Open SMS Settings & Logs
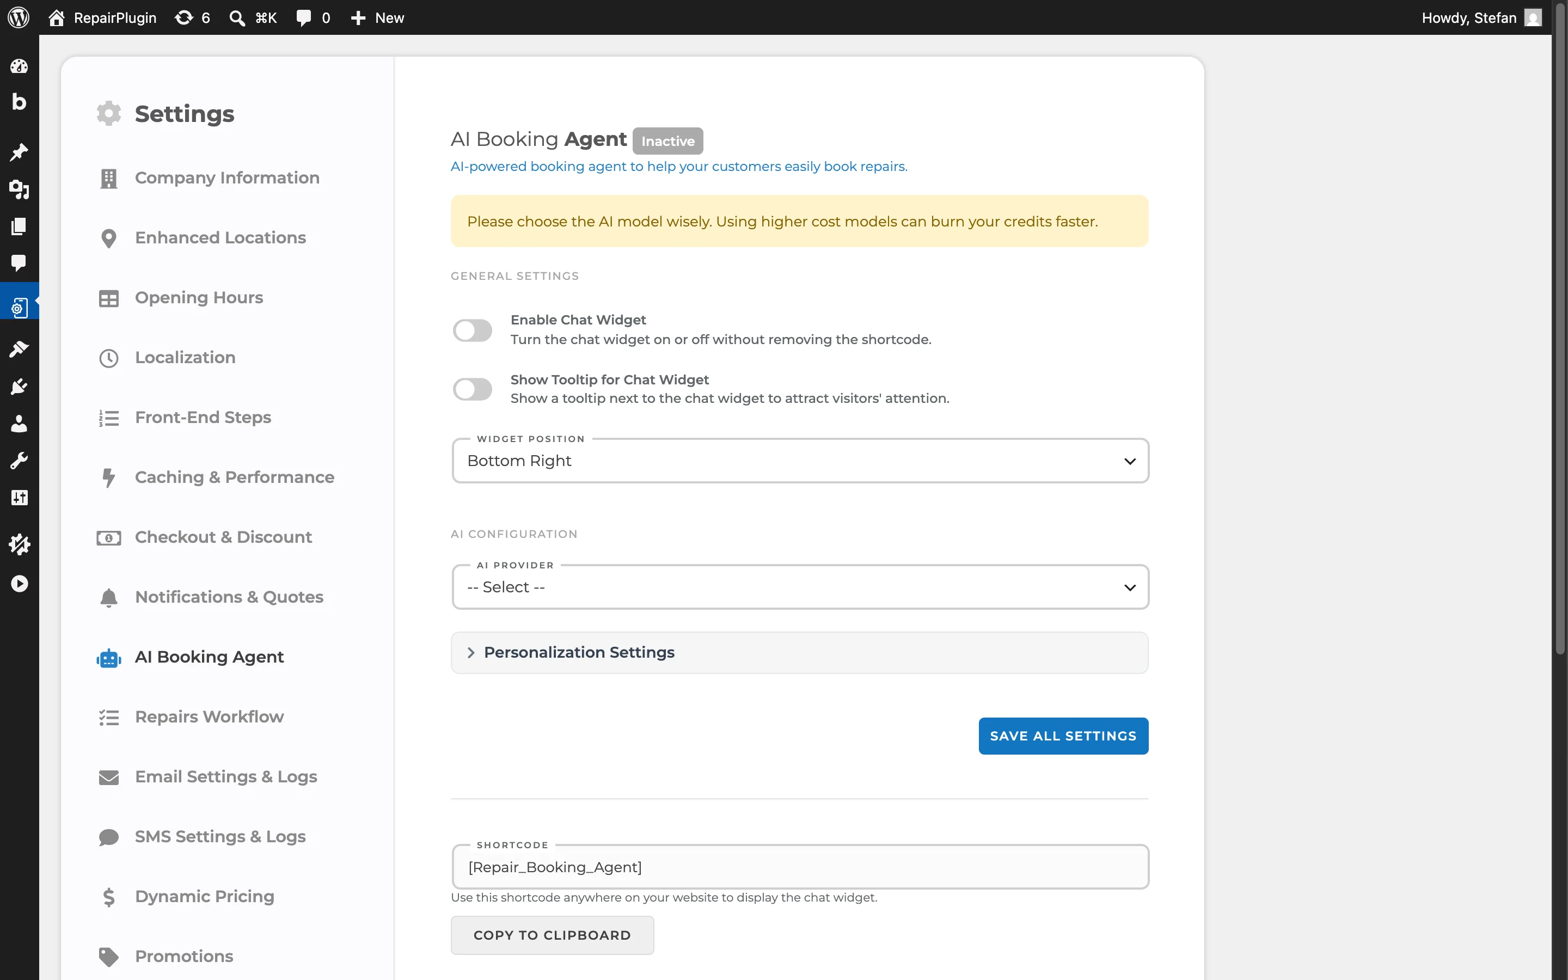The height and width of the screenshot is (980, 1568). point(219,837)
